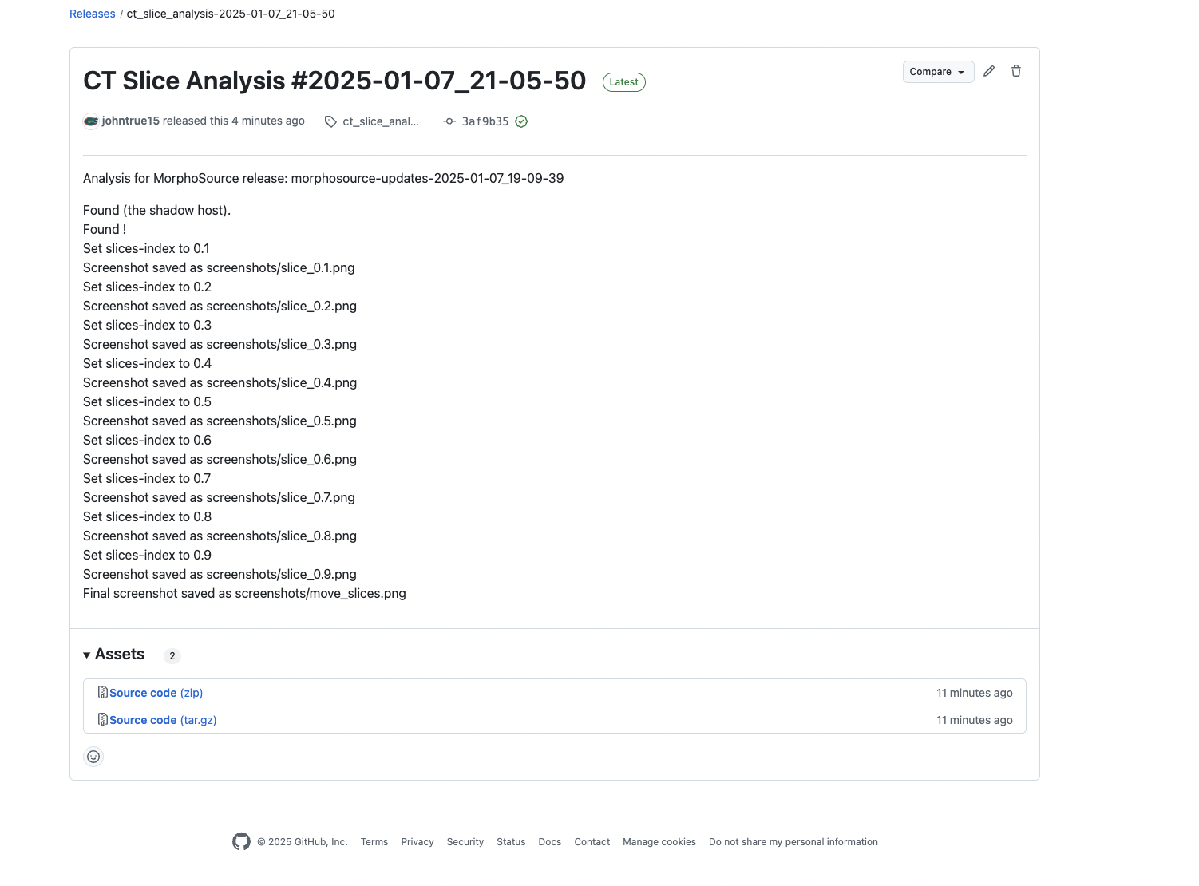Open johntrue15 user profile link
Image resolution: width=1199 pixels, height=886 pixels.
pos(131,121)
